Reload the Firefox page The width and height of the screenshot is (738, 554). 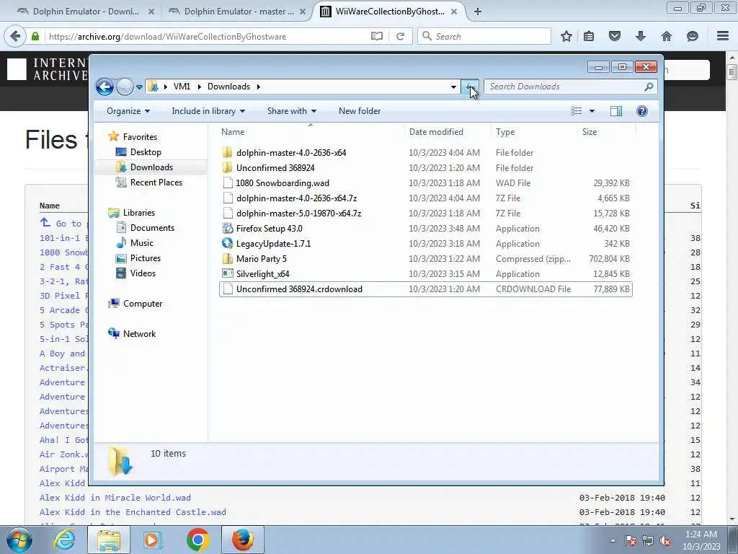point(400,36)
